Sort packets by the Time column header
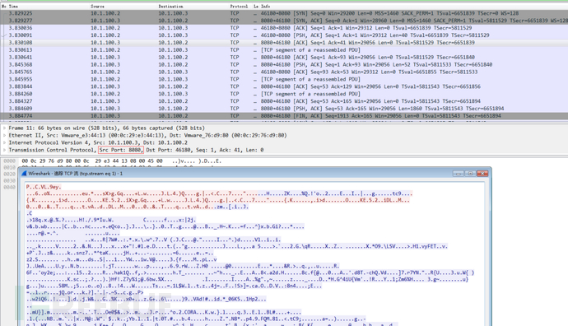The height and width of the screenshot is (326, 568). [13, 6]
